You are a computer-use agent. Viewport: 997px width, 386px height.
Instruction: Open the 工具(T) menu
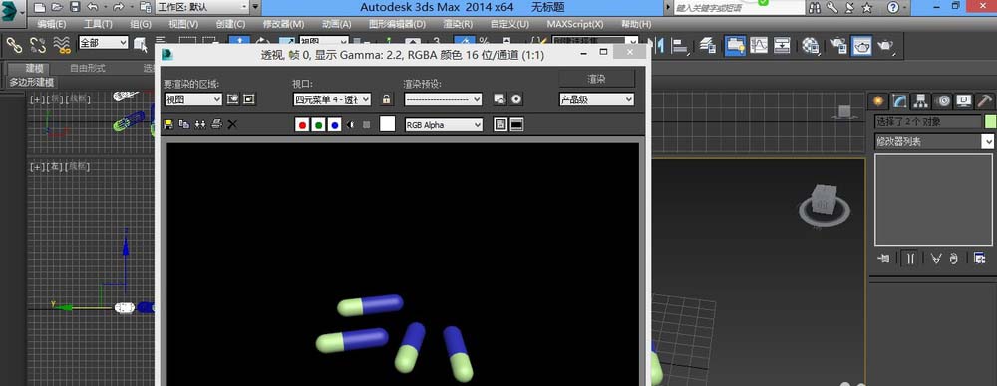tap(98, 24)
